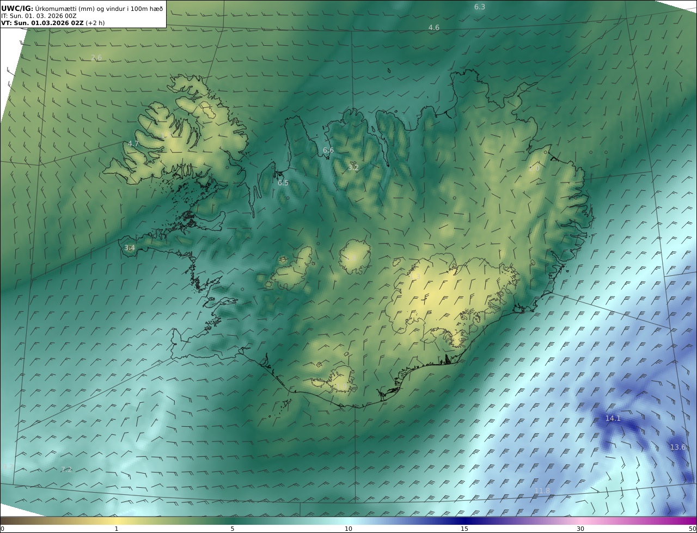This screenshot has height=533, width=697.
Task: Select the 2.6 value label
Action: (x=96, y=58)
